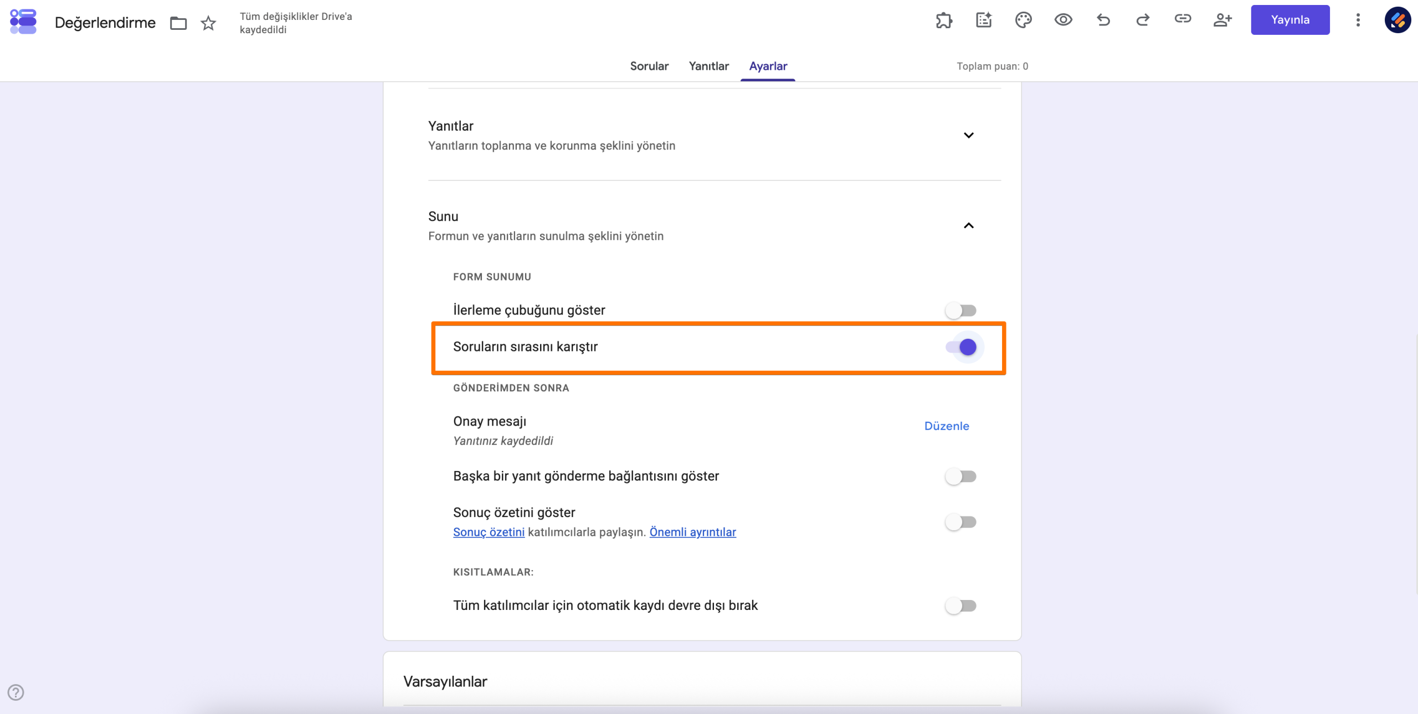Click 'Tüm değişiklikler Drive'a kaydedildi' status

pos(296,23)
